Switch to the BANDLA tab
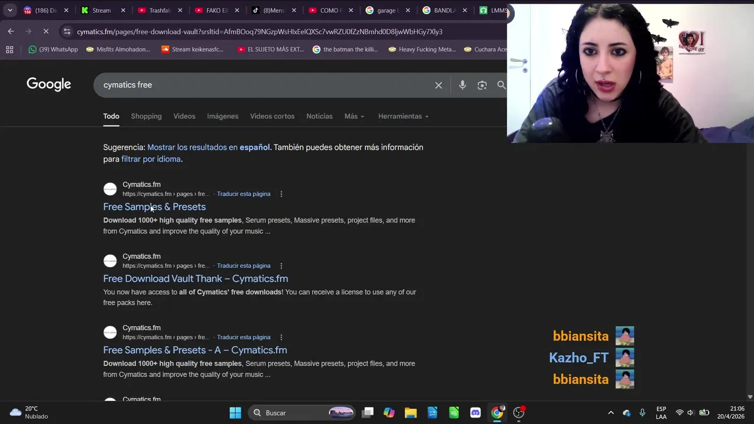754x424 pixels. click(445, 10)
